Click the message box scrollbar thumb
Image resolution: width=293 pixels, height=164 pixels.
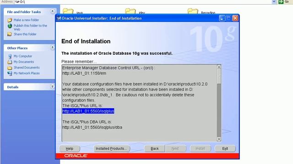219,77
